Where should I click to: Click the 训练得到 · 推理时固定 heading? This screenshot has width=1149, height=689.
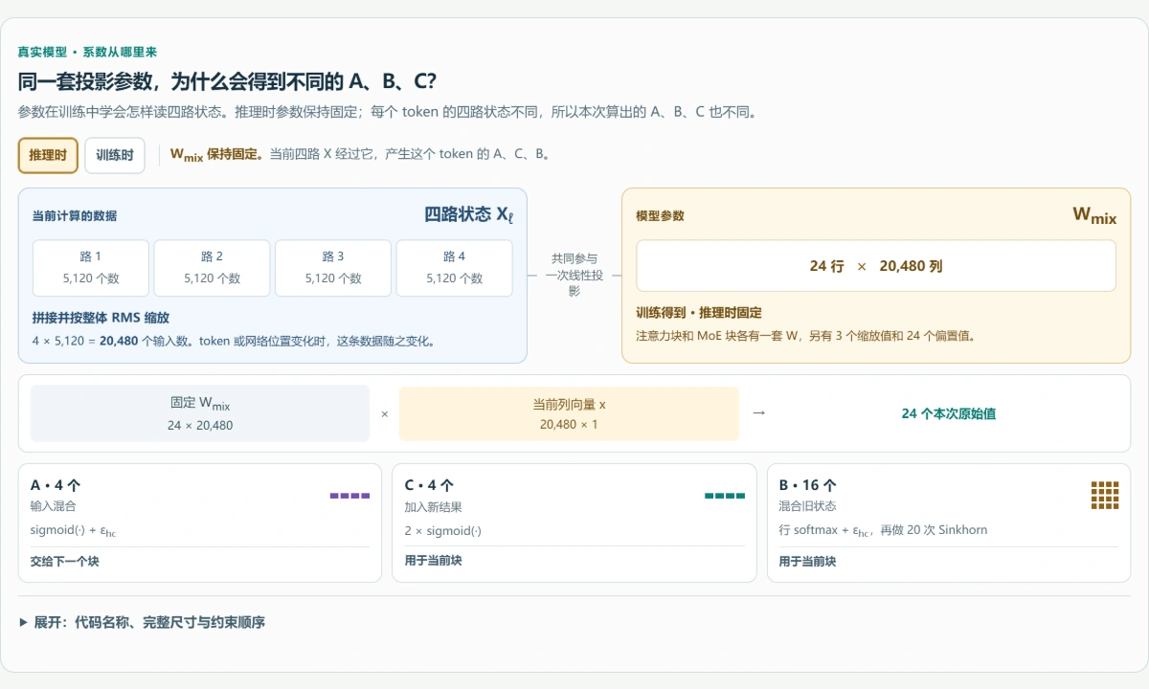point(699,313)
